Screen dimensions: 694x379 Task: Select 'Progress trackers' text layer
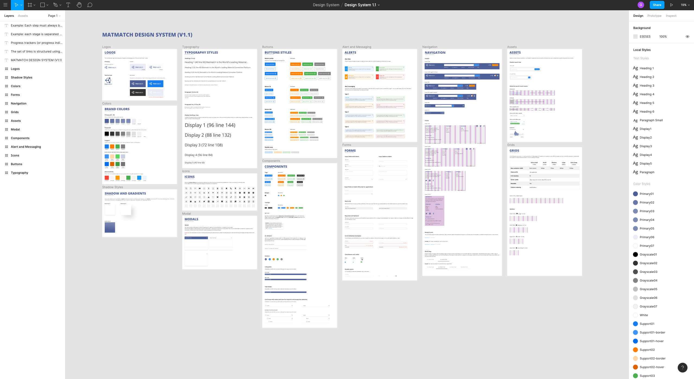[33, 43]
